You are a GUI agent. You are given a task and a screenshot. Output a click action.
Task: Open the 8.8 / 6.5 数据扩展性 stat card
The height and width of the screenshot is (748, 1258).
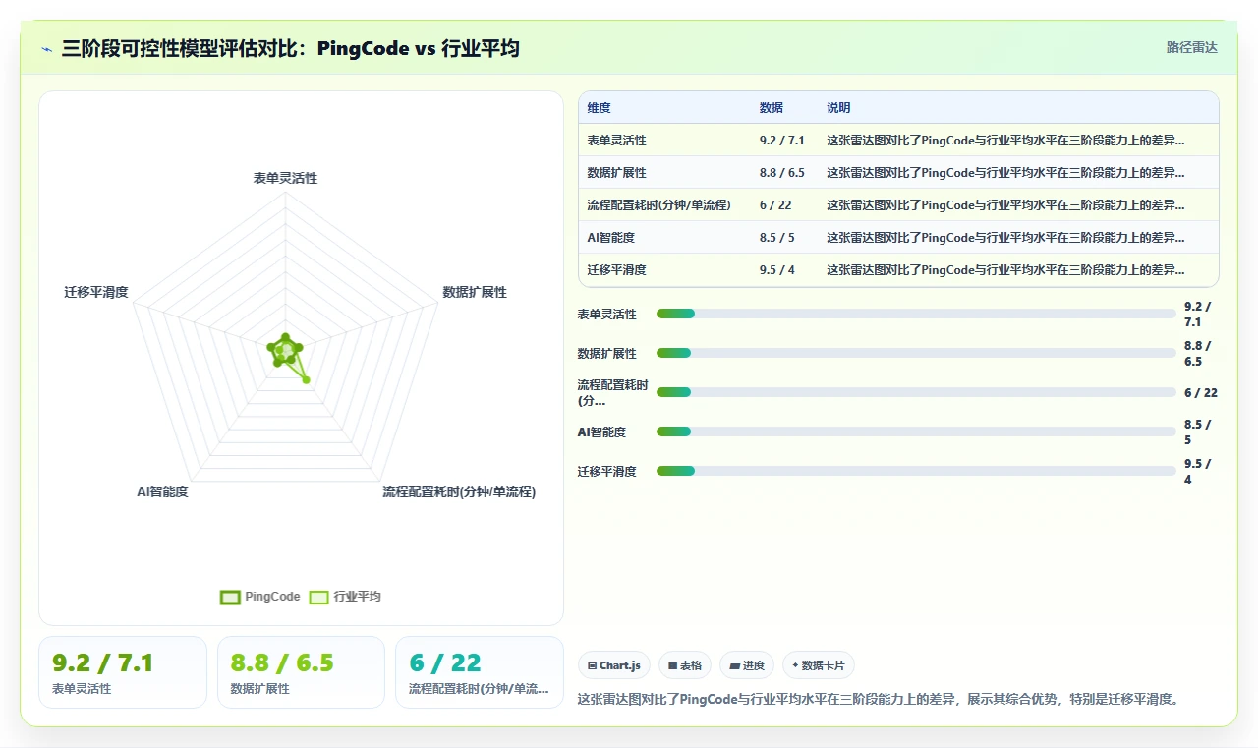(301, 672)
